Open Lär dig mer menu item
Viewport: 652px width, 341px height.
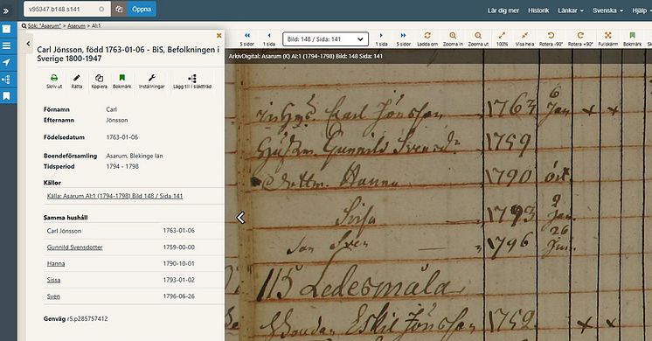click(503, 10)
